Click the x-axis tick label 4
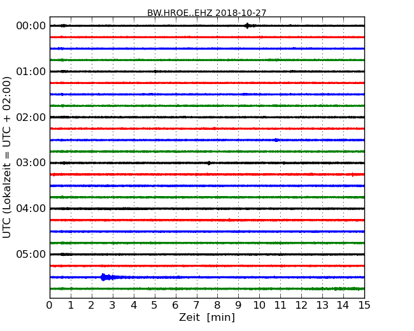Viewport: 414px width, 331px height. (133, 305)
